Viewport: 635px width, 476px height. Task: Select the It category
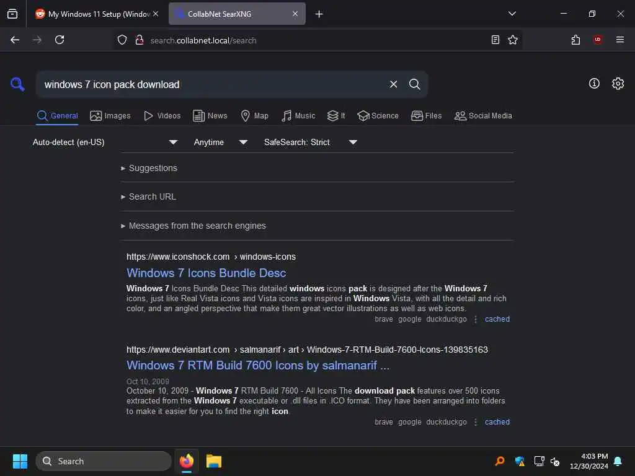(336, 116)
